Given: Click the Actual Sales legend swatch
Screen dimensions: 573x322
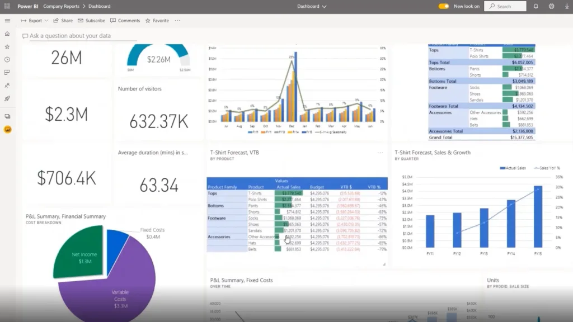Looking at the screenshot, I should (x=502, y=168).
